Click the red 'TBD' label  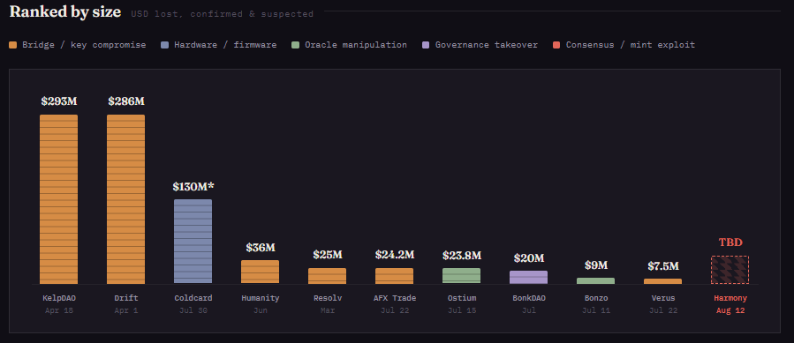click(x=730, y=242)
